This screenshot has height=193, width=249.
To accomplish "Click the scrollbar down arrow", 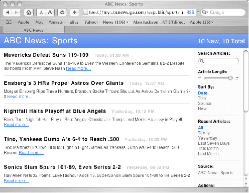I will pos(246,184).
